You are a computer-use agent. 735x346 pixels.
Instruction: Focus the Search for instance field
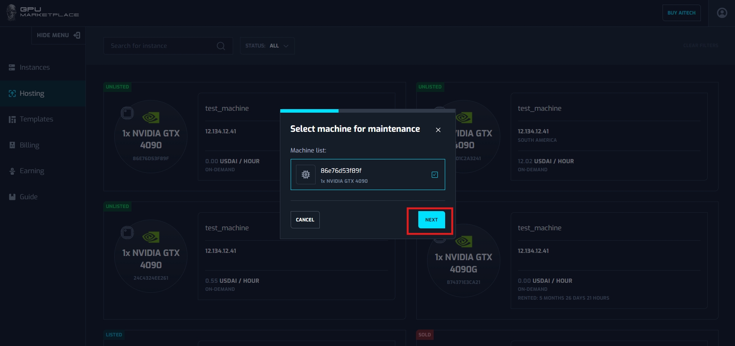161,46
